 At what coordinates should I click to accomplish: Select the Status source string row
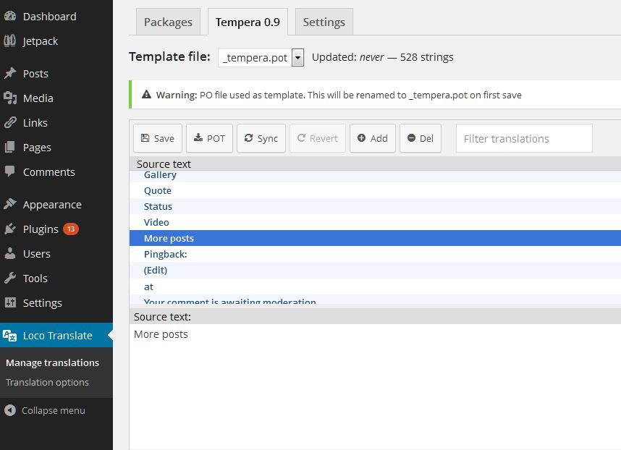point(375,206)
